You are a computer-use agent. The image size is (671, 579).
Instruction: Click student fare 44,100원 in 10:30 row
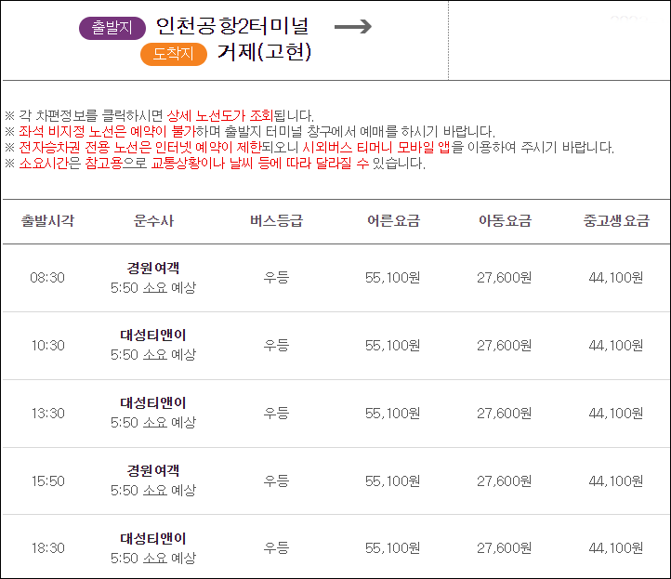(x=616, y=346)
